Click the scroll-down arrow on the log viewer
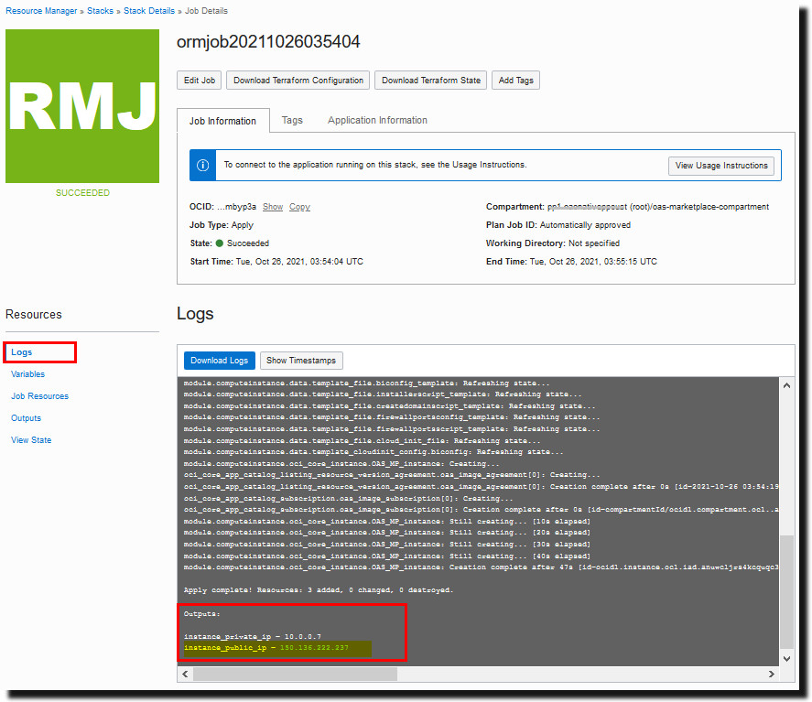The width and height of the screenshot is (812, 702). 786,657
